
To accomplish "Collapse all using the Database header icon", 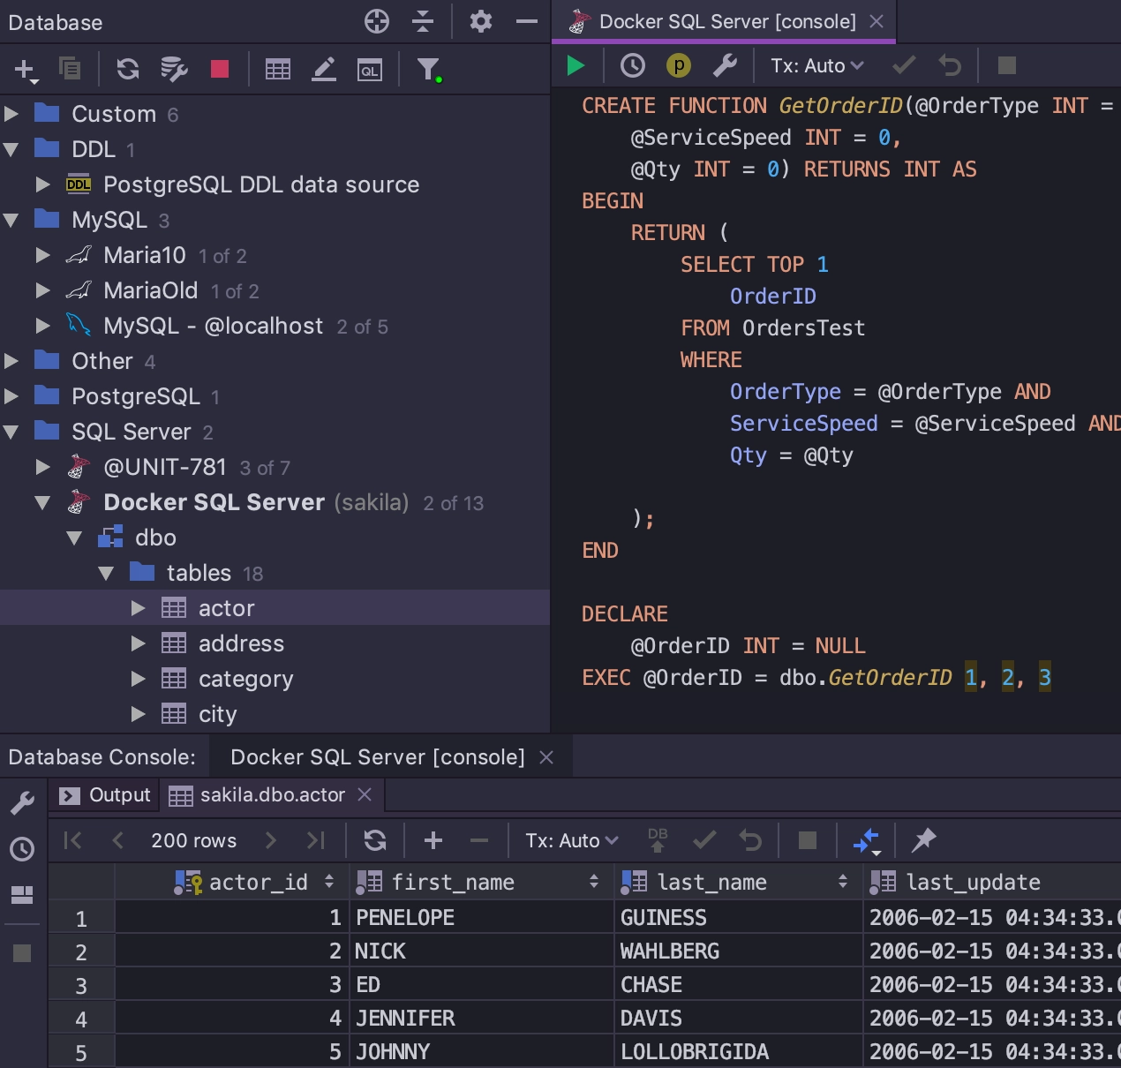I will tap(423, 21).
